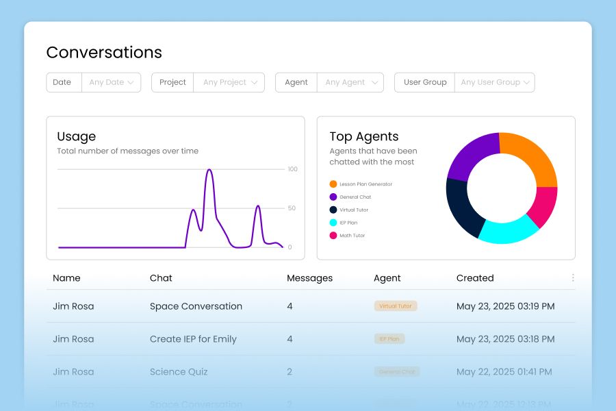Click the General Chat purple legend dot

point(334,197)
